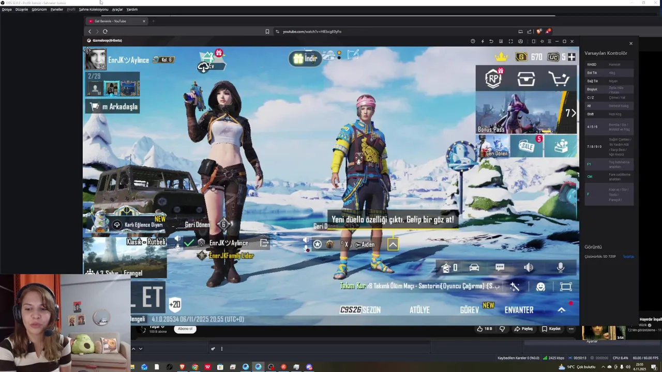
Task: Click EnrJK Aylince profile avatar
Action: (x=96, y=59)
